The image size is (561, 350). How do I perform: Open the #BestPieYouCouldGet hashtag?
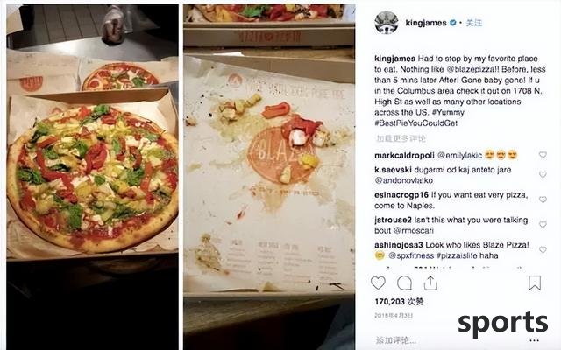pyautogui.click(x=415, y=122)
